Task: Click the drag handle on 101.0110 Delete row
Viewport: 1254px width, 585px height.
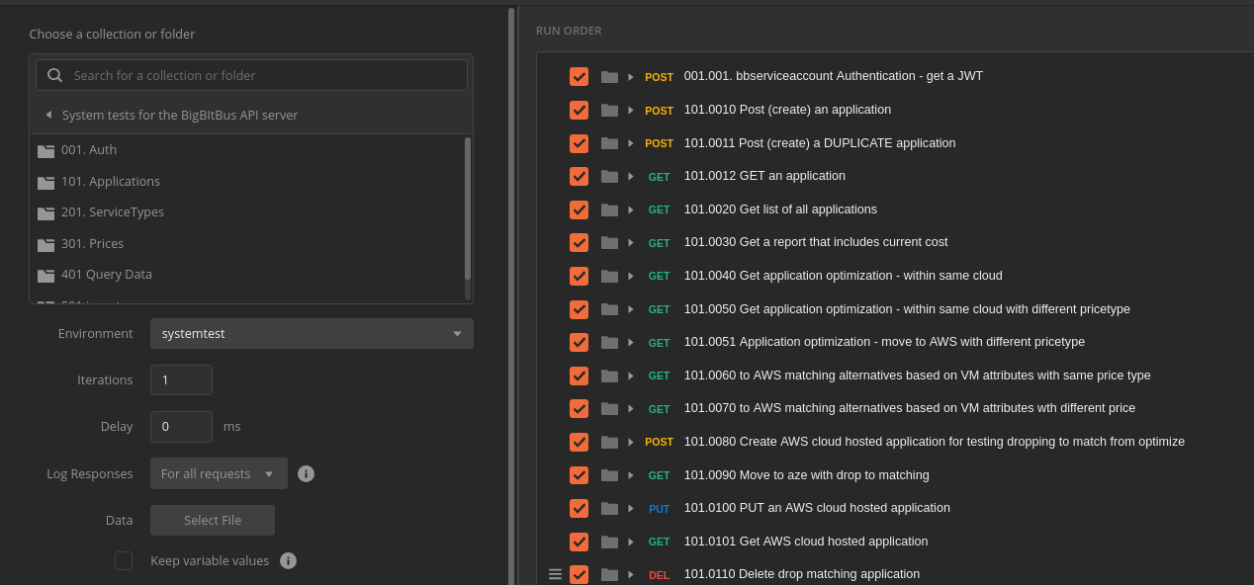Action: pyautogui.click(x=555, y=574)
